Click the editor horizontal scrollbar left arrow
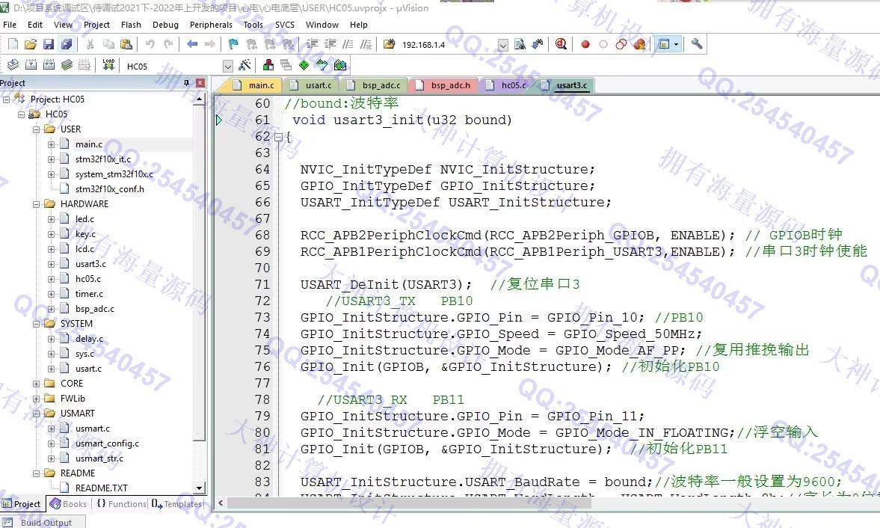 coord(221,503)
